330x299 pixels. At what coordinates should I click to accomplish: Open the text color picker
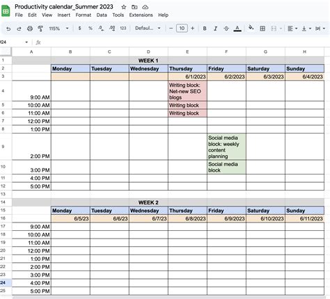237,29
